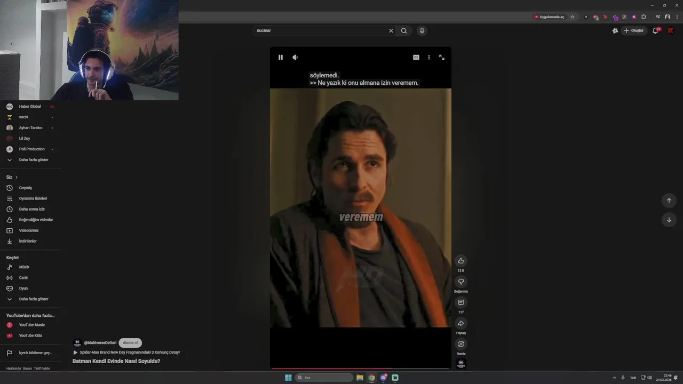Screen dimensions: 683x384
Task: Open Haber Global subscription
Action: click(30, 107)
